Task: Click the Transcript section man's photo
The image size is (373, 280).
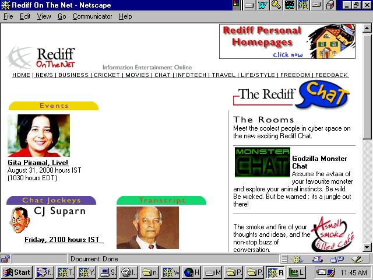Action: (x=147, y=228)
